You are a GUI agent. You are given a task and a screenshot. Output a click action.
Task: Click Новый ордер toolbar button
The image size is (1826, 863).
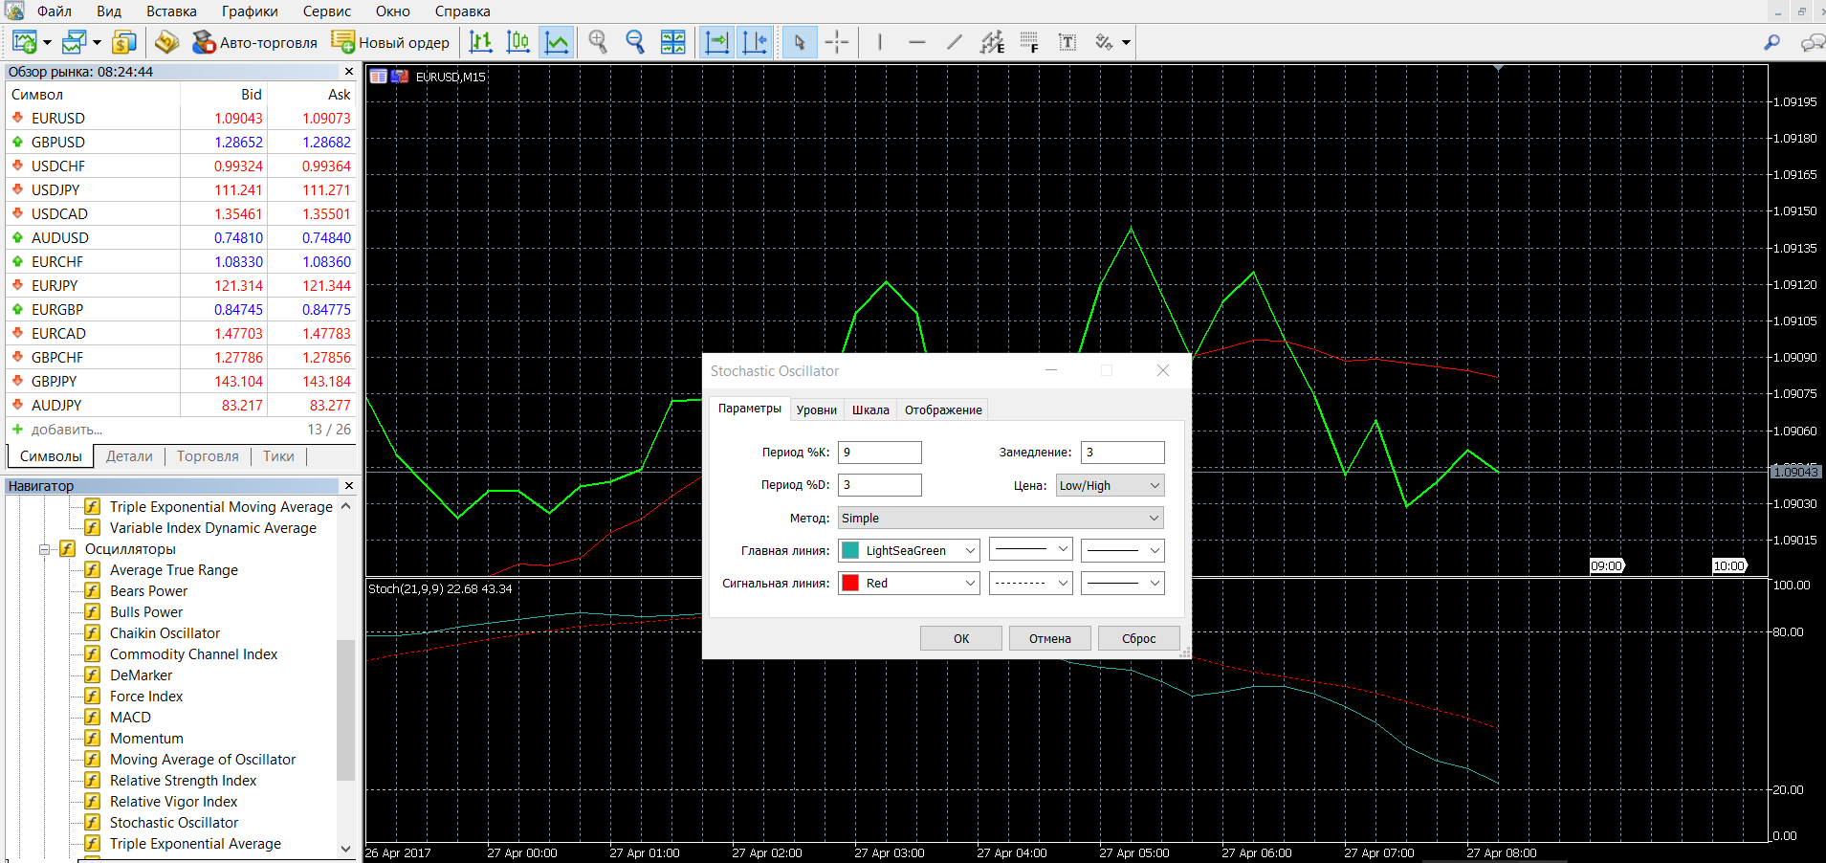pyautogui.click(x=390, y=42)
